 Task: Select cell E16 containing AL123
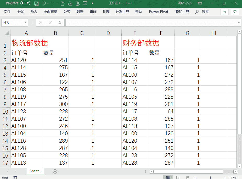click(x=135, y=155)
